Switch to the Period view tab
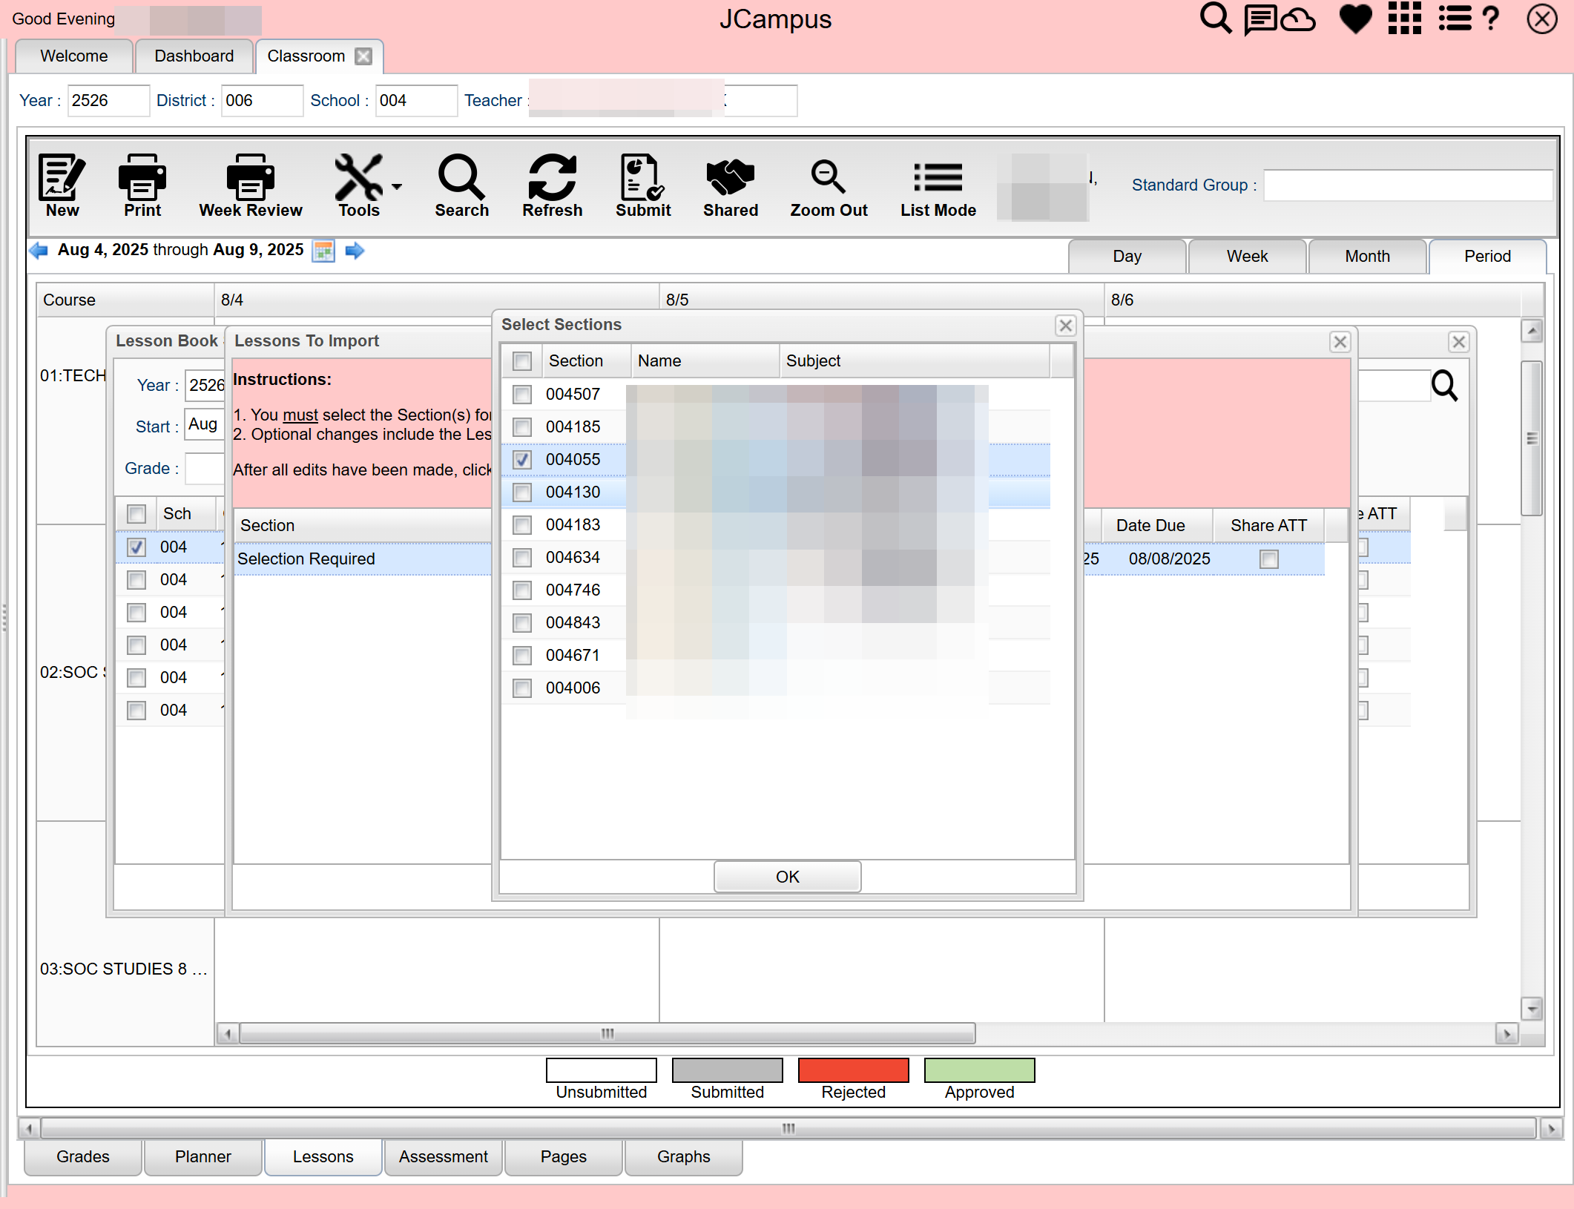 (1487, 257)
